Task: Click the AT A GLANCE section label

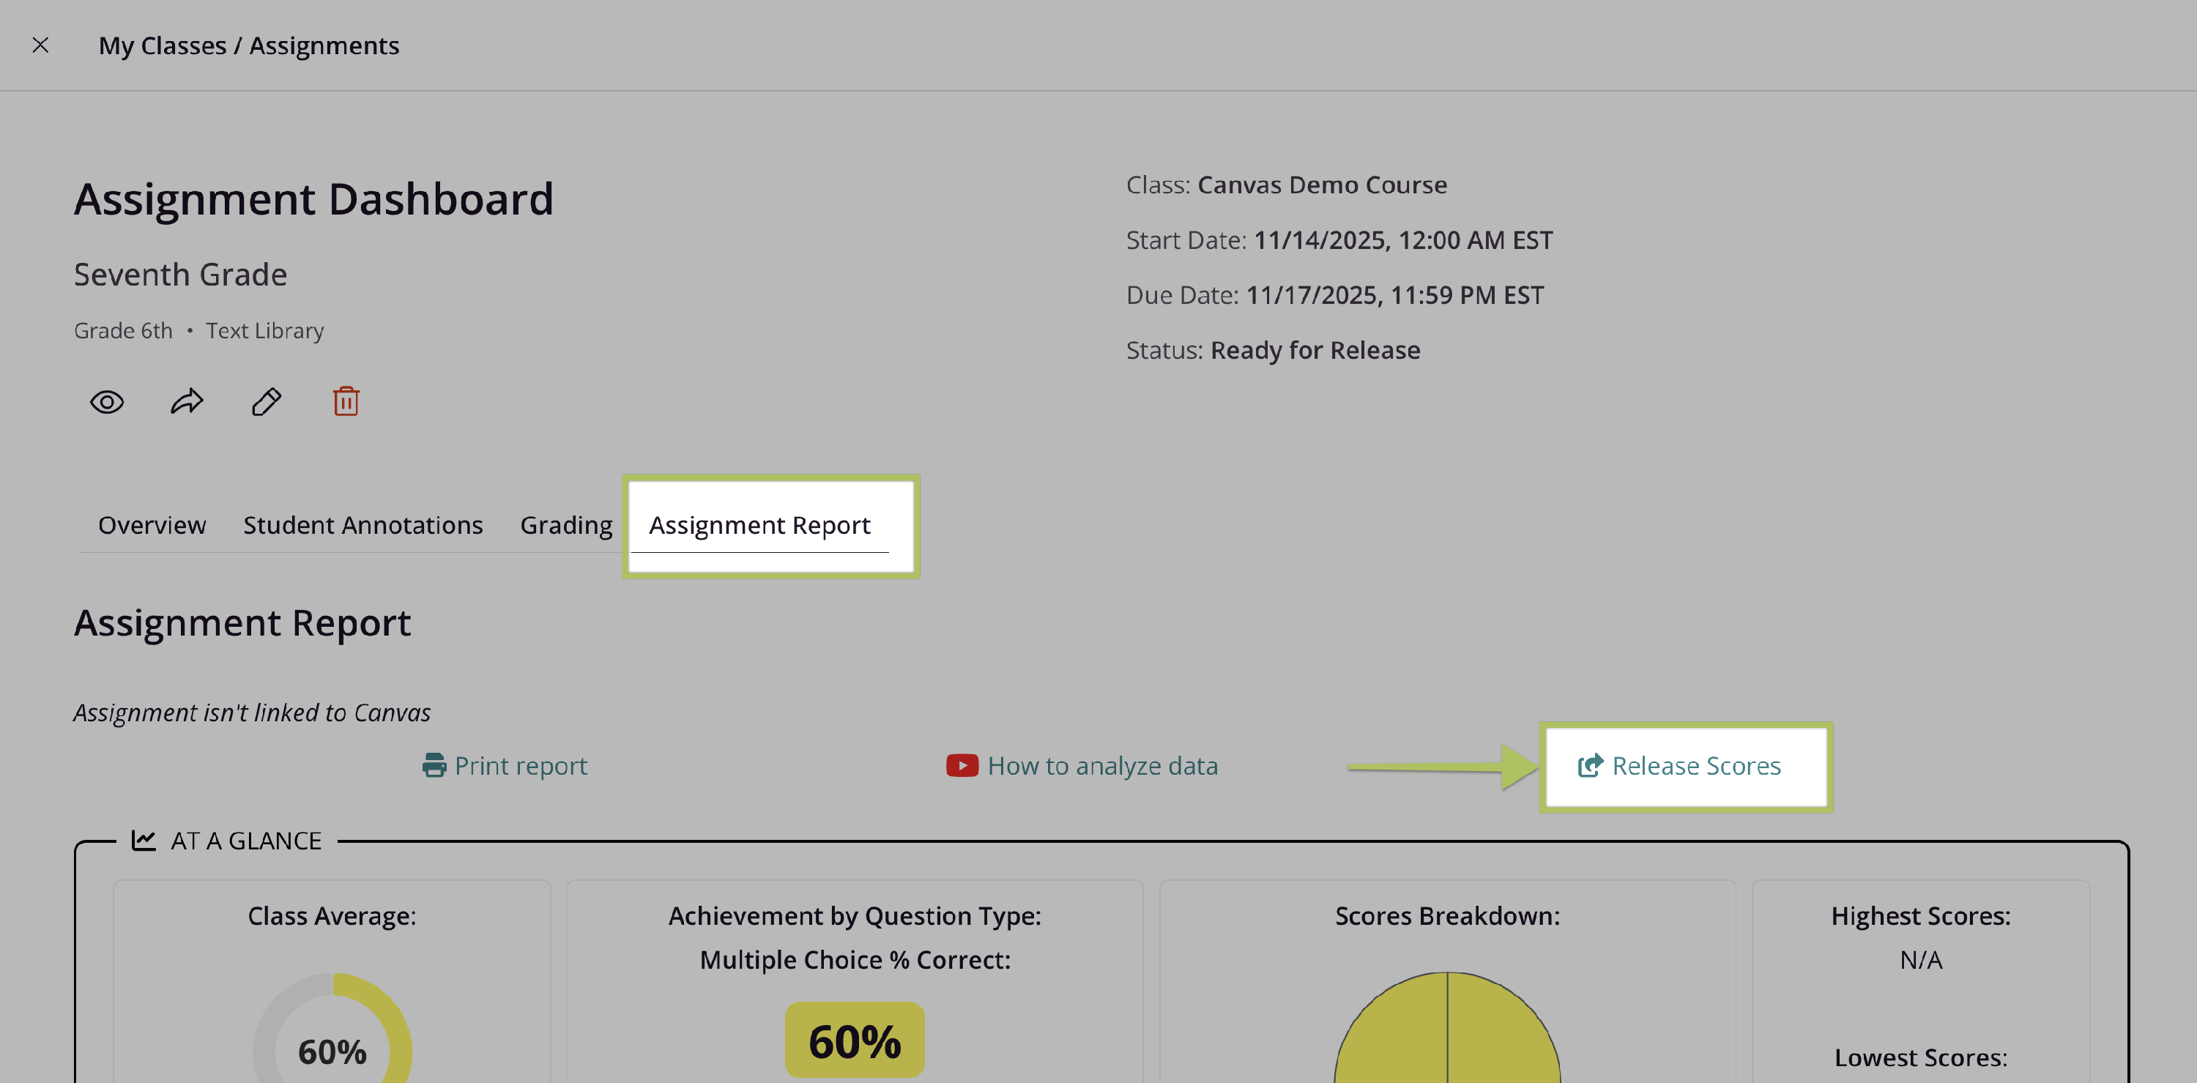Action: 245,841
